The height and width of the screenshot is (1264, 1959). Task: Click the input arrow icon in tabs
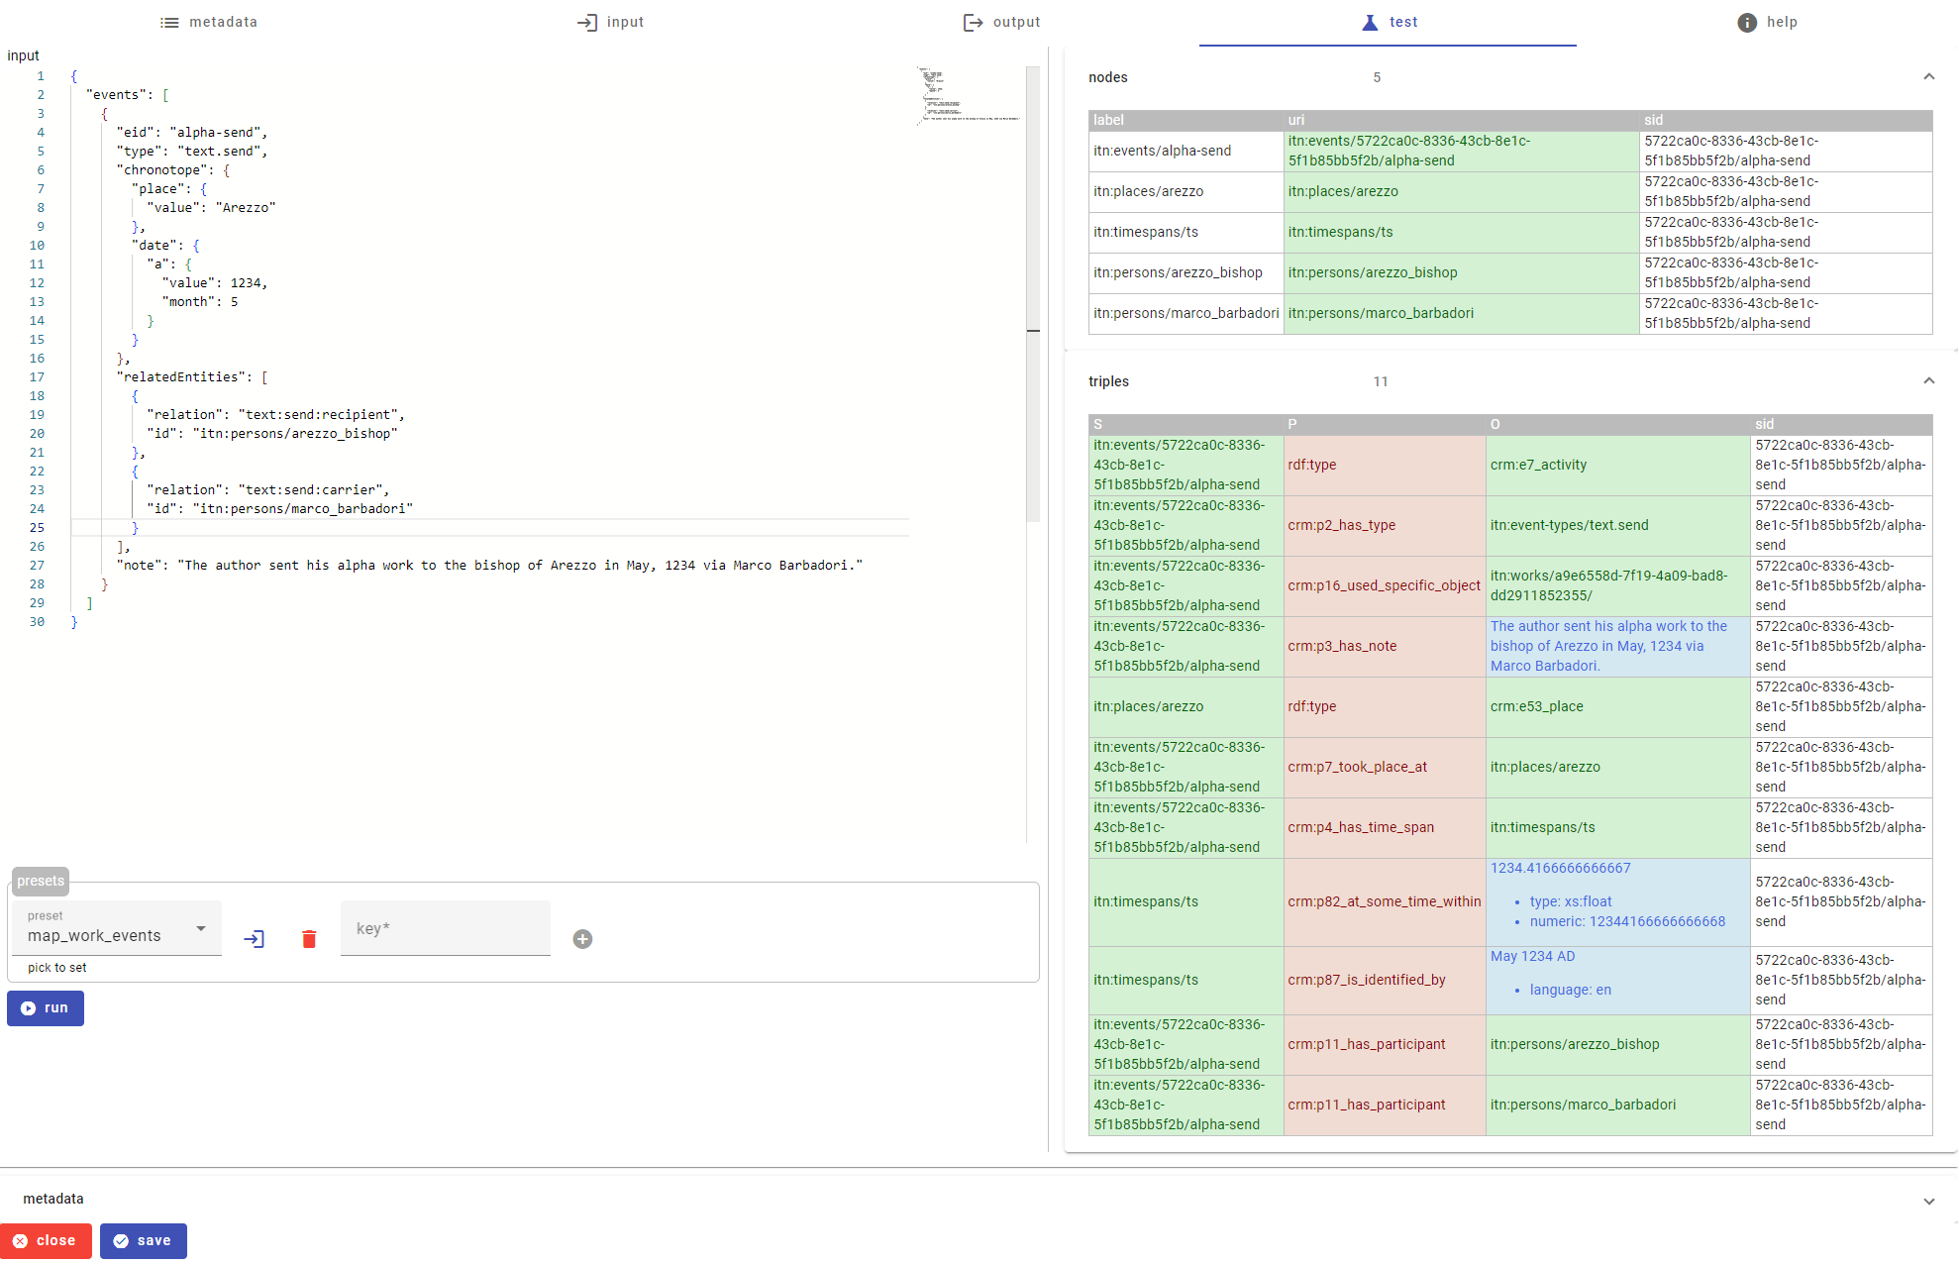coord(587,22)
